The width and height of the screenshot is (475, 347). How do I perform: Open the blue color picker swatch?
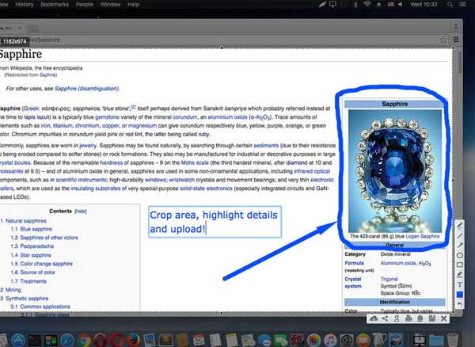click(459, 294)
